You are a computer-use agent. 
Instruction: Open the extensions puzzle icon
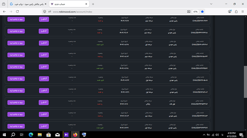(236, 12)
